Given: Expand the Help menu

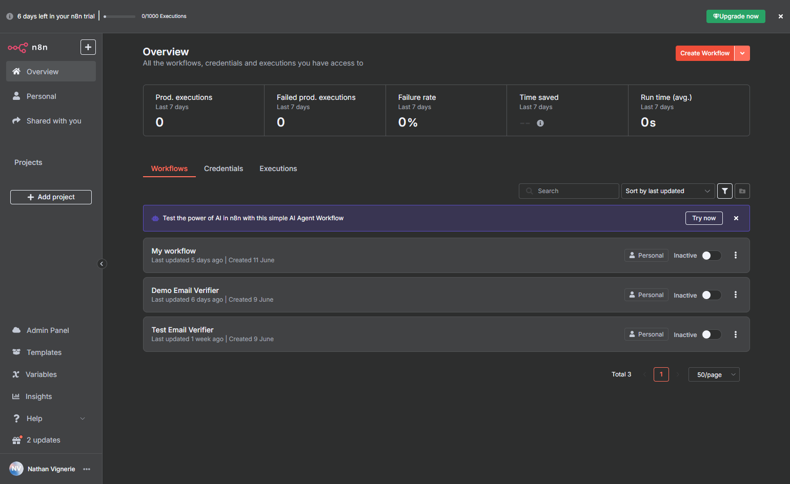Looking at the screenshot, I should [51, 418].
